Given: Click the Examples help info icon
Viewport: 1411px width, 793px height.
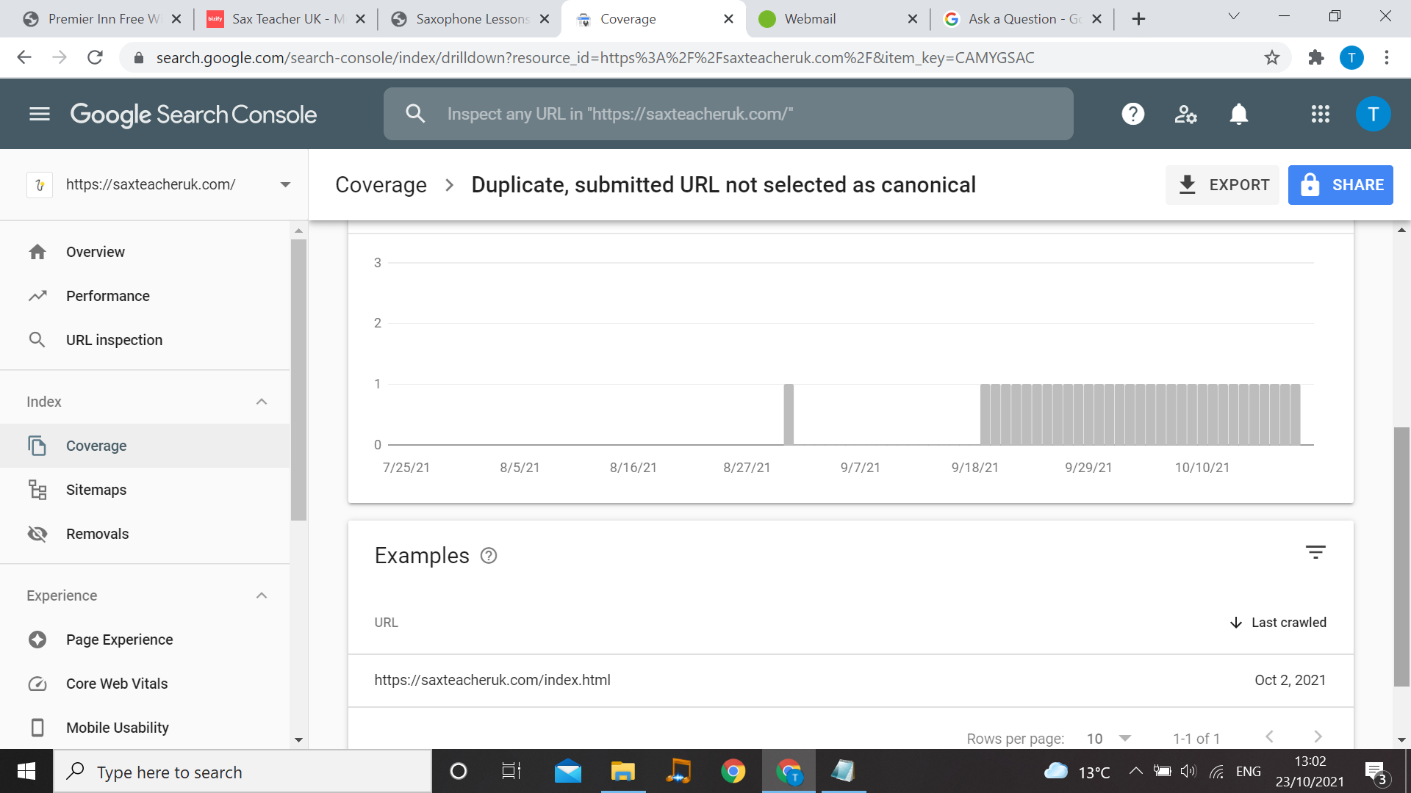Looking at the screenshot, I should click(x=489, y=556).
